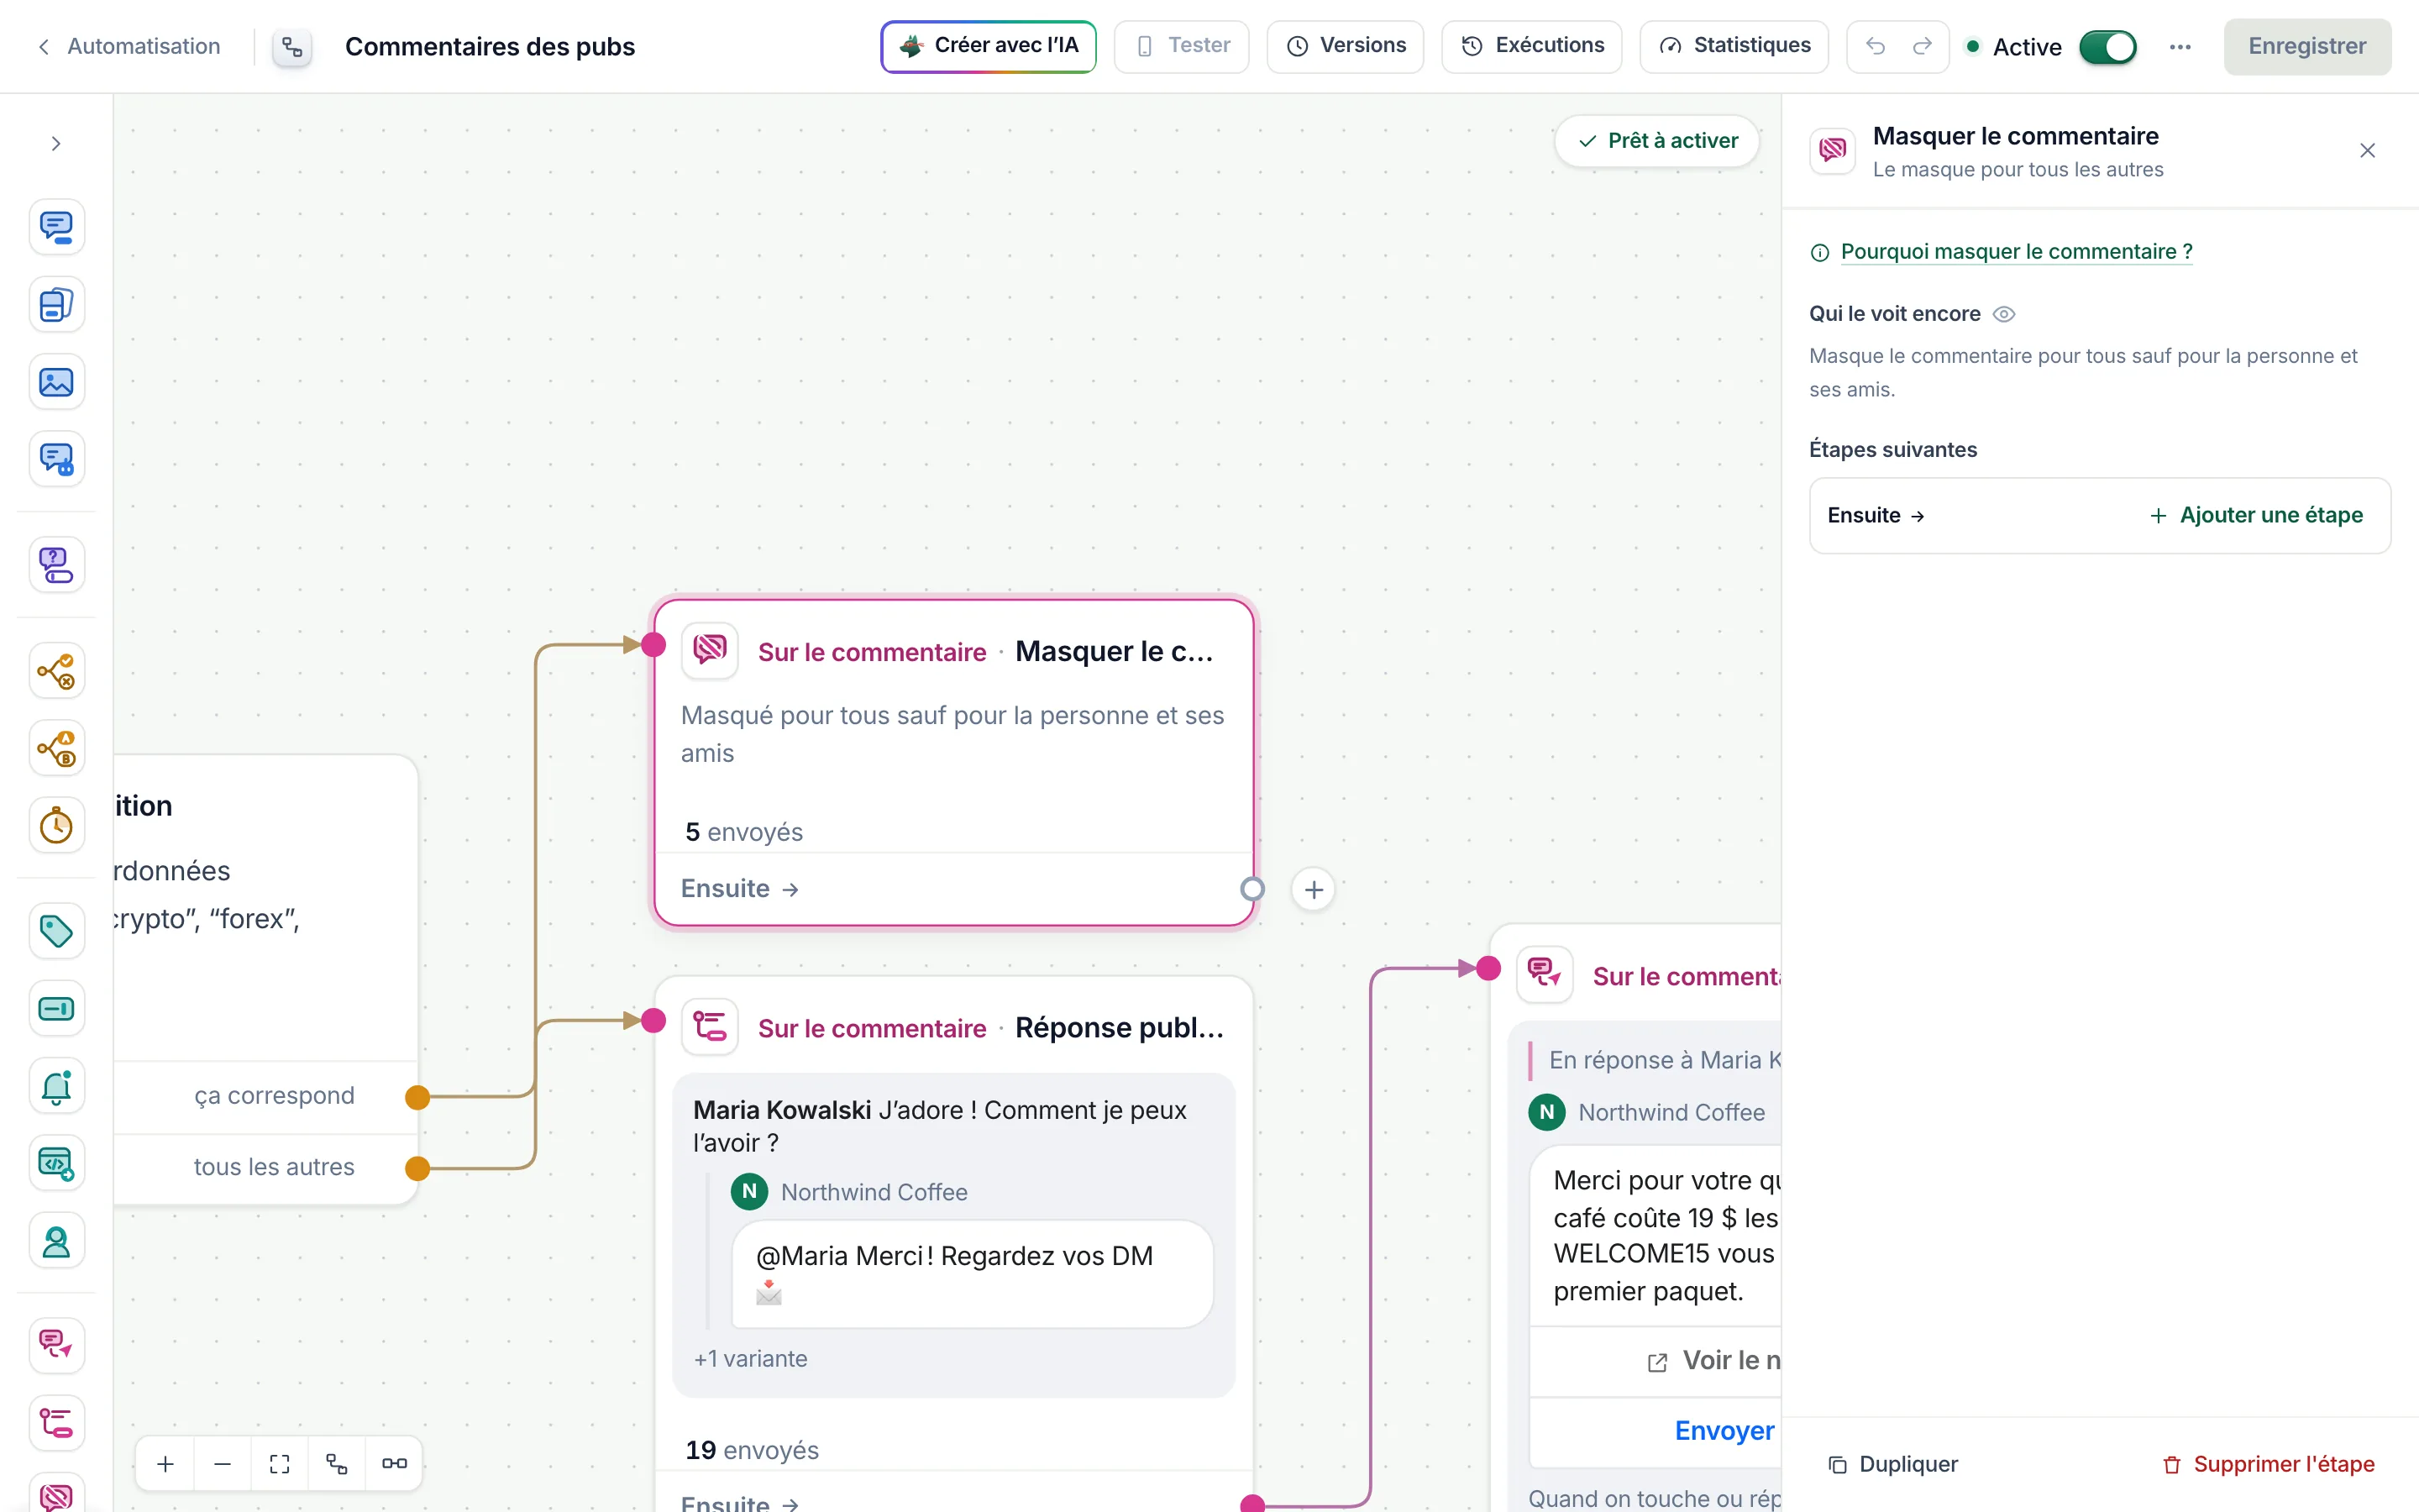Screen dimensions: 2419x1512
Task: Add a cards block from sidebar
Action: 56,305
